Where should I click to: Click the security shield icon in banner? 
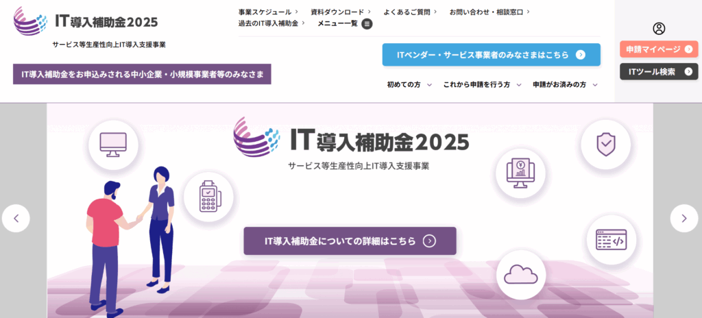pos(605,145)
